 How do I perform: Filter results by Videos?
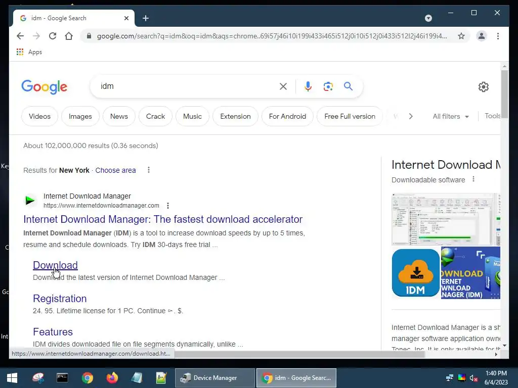click(39, 116)
